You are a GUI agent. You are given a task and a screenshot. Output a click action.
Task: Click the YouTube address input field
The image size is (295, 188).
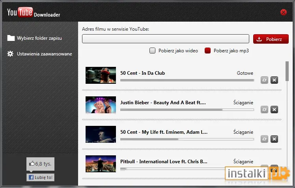[166, 39]
